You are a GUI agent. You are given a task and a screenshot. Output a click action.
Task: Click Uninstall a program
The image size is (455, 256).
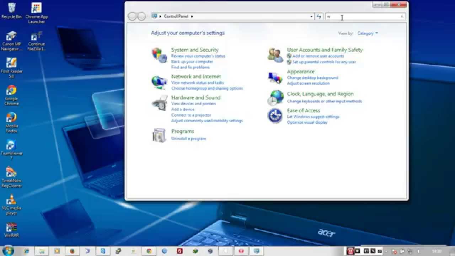click(189, 139)
